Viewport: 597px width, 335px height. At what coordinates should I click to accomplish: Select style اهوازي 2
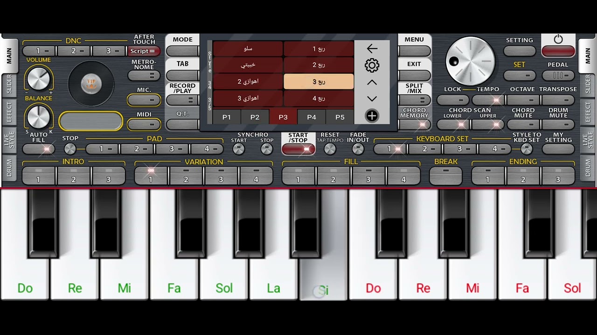pos(248,81)
